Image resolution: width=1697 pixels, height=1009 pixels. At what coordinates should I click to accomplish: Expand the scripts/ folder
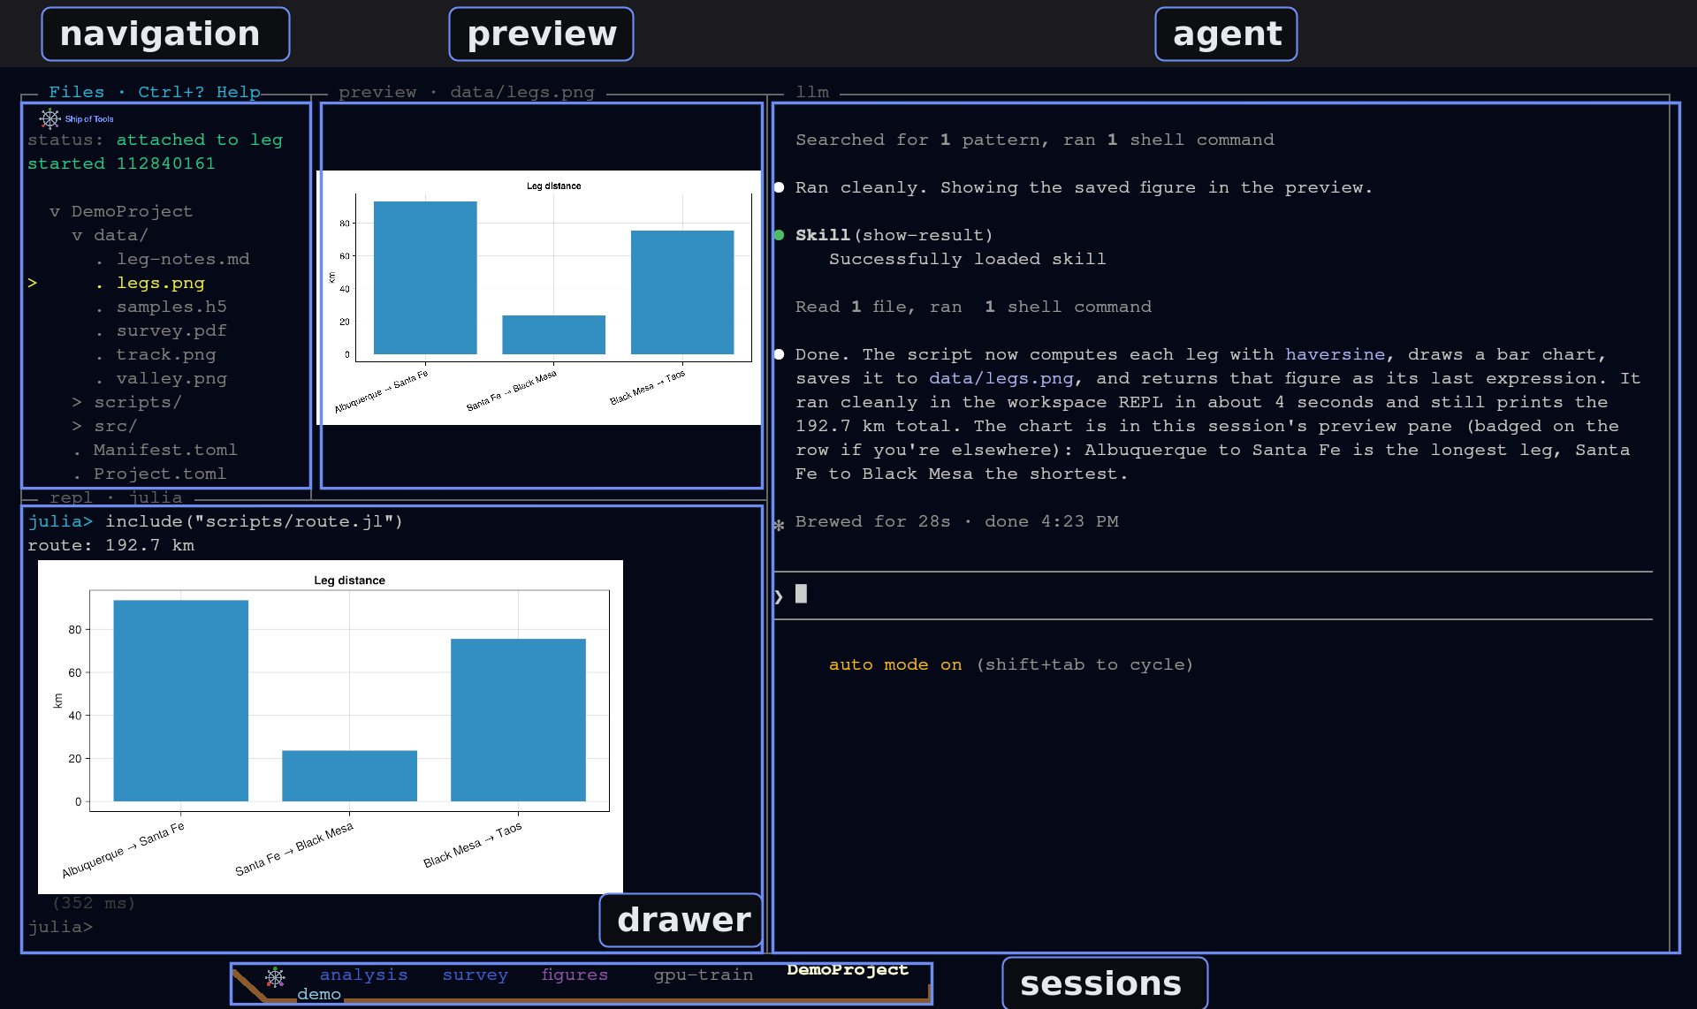pos(77,402)
